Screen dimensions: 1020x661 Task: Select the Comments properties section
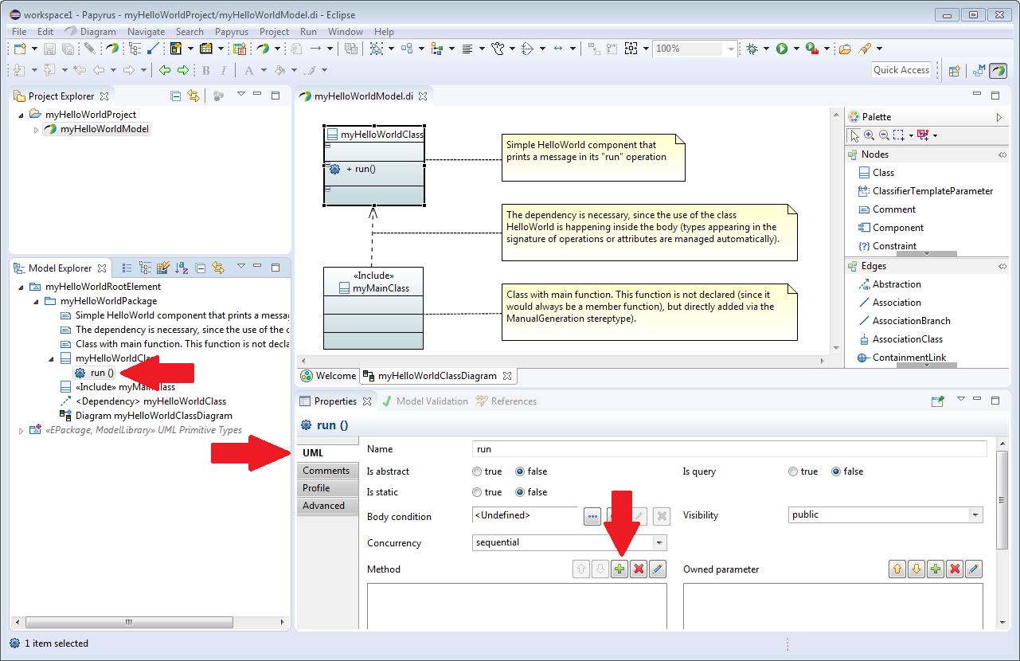pyautogui.click(x=326, y=471)
